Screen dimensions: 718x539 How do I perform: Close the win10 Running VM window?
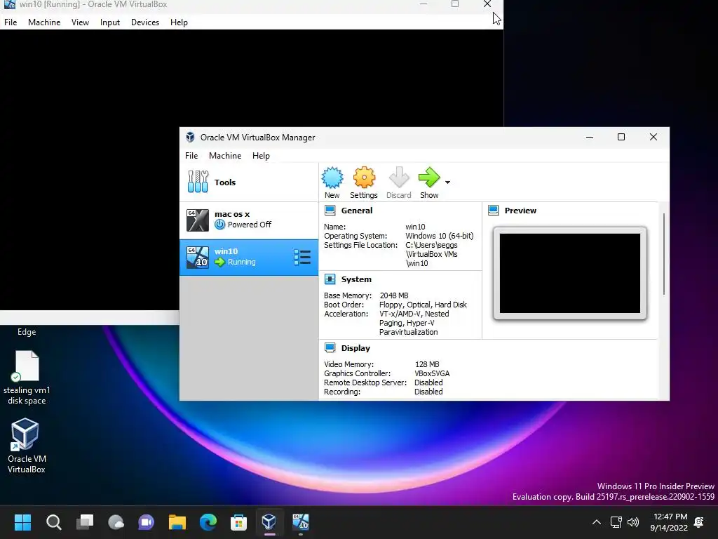pos(487,4)
